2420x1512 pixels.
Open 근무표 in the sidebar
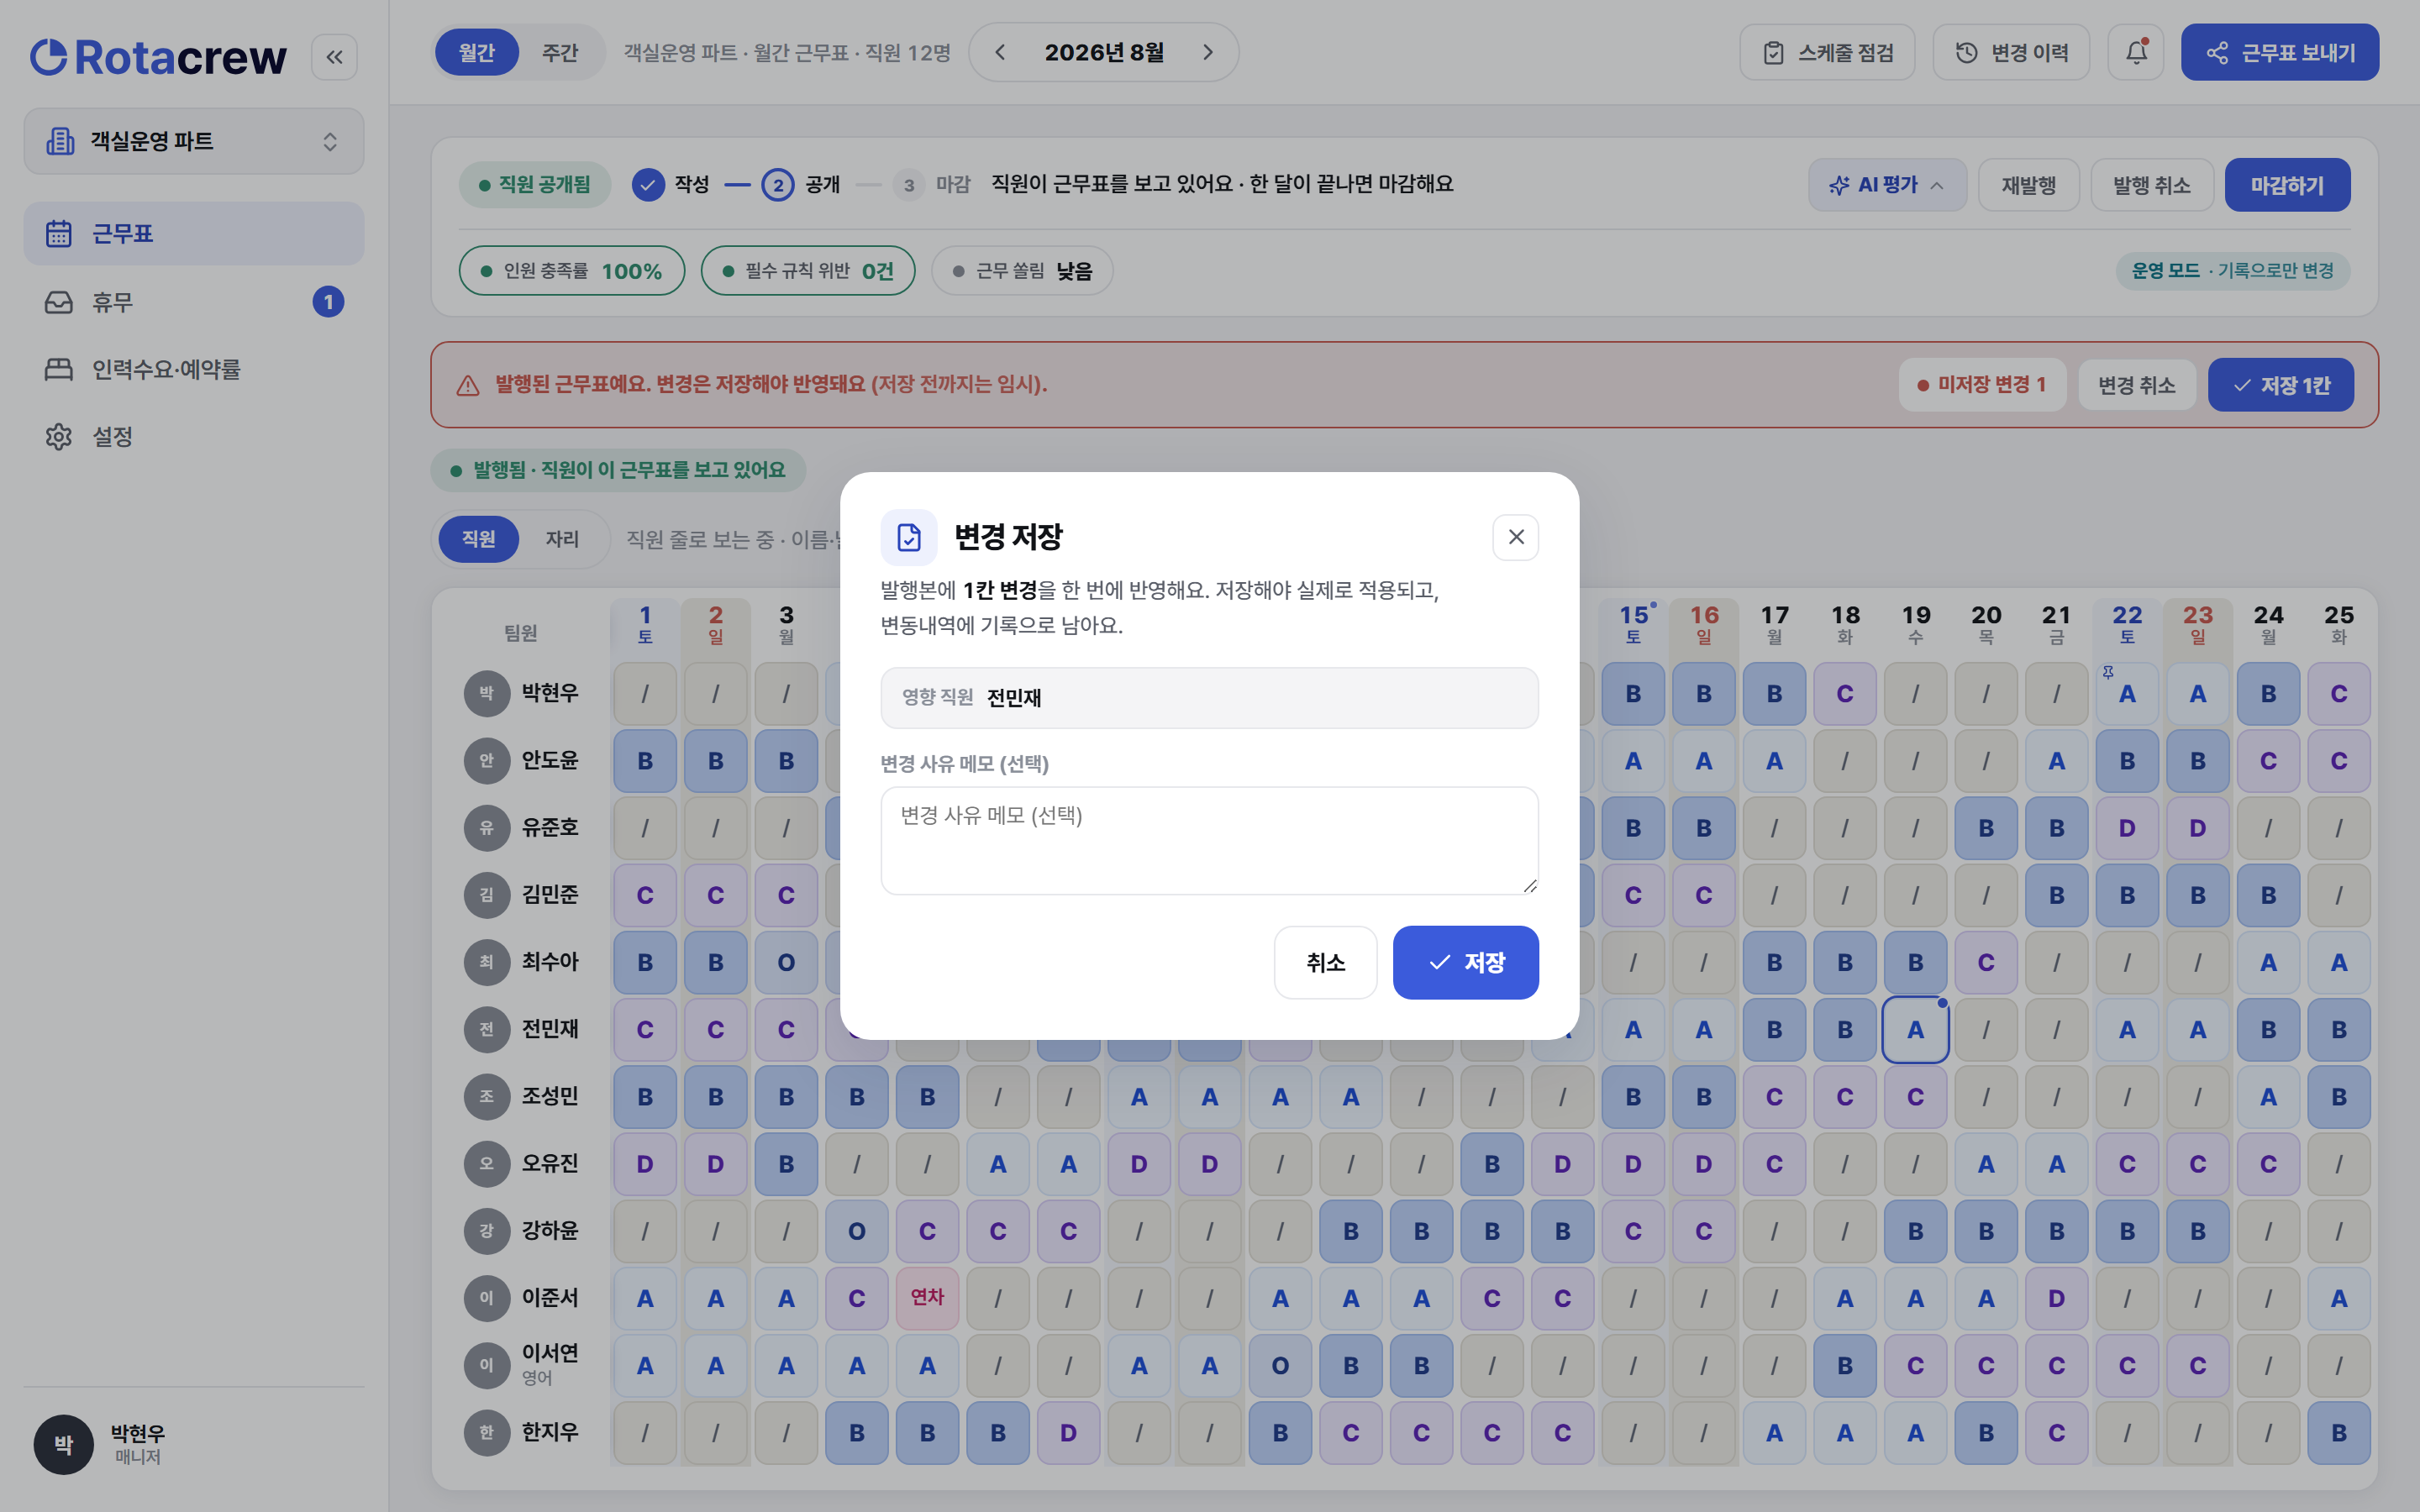pos(194,234)
